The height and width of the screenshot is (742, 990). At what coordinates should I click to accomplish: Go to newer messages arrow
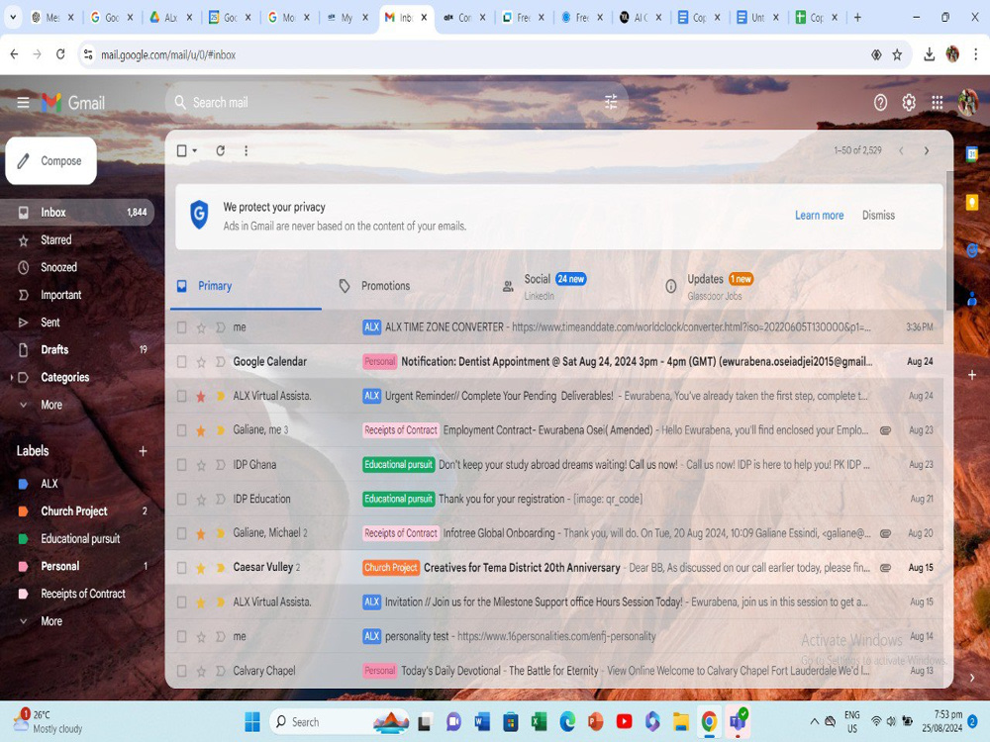click(901, 150)
